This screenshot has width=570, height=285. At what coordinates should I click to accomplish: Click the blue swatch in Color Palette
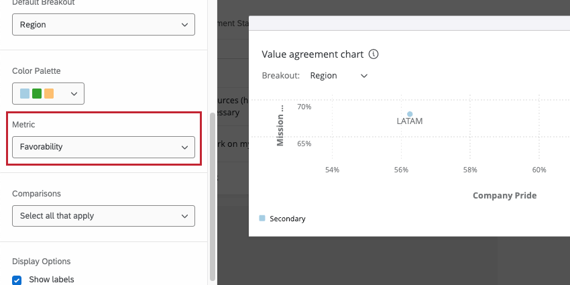point(25,94)
